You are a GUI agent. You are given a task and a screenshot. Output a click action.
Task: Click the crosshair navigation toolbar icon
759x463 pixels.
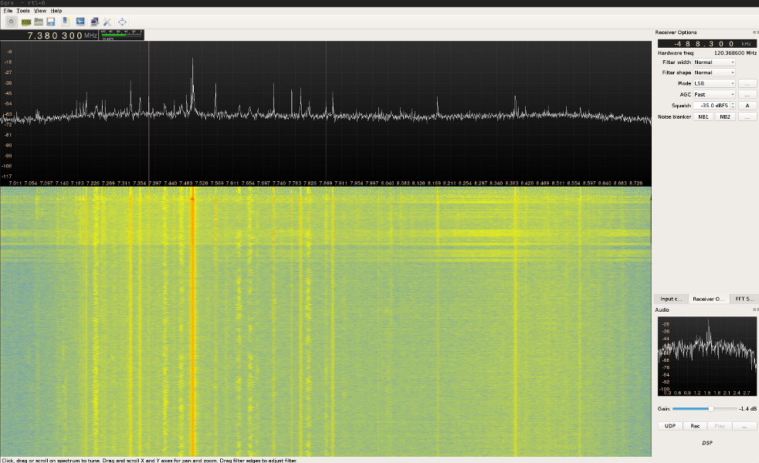pos(121,22)
